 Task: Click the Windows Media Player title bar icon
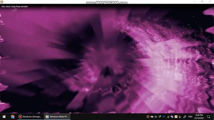tap(2, 2)
